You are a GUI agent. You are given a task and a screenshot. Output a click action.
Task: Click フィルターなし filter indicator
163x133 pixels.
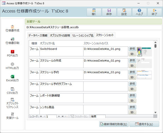79,116
